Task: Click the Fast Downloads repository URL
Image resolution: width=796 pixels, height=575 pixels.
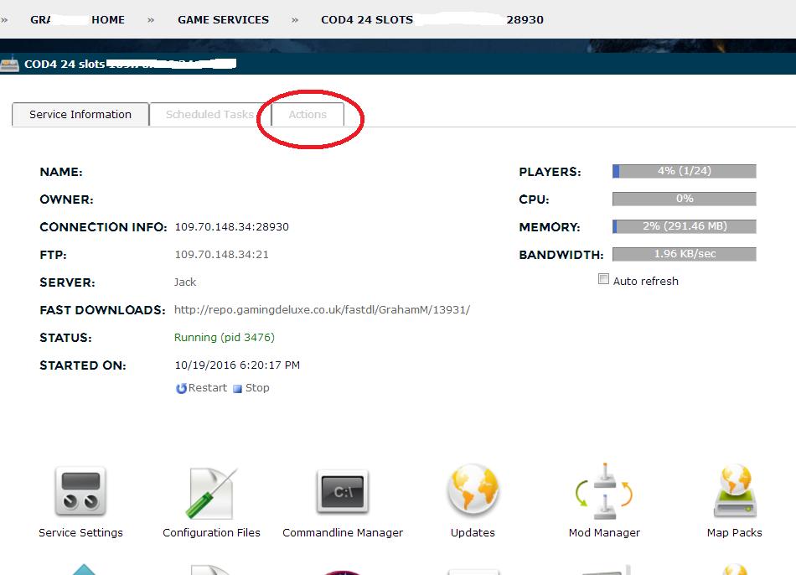Action: click(322, 310)
